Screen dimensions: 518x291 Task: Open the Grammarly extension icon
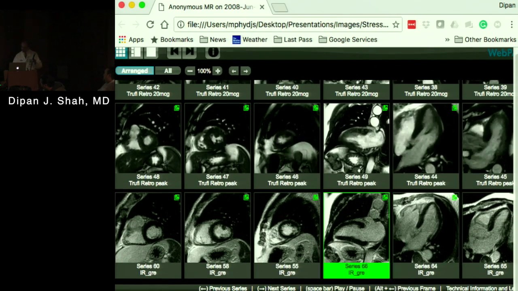point(483,25)
